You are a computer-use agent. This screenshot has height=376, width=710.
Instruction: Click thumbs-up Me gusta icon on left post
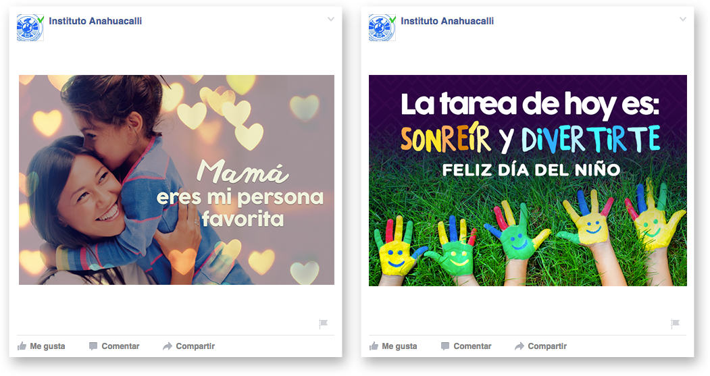[x=22, y=346]
